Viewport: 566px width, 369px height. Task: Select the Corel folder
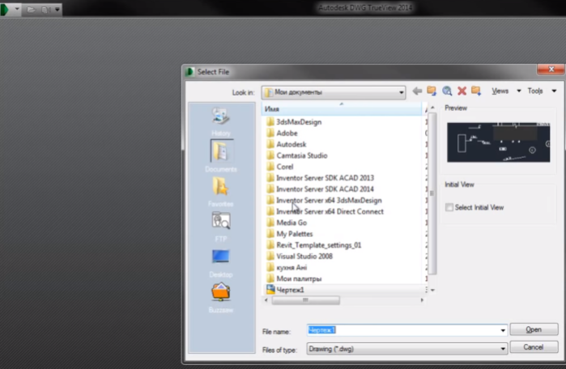[x=284, y=167]
